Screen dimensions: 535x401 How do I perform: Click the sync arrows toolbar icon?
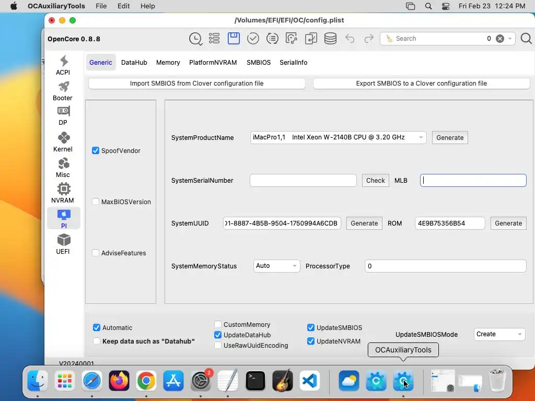pos(311,38)
